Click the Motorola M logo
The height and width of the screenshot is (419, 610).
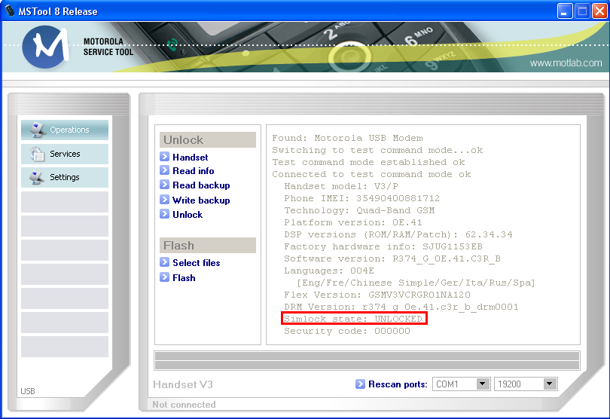[46, 47]
